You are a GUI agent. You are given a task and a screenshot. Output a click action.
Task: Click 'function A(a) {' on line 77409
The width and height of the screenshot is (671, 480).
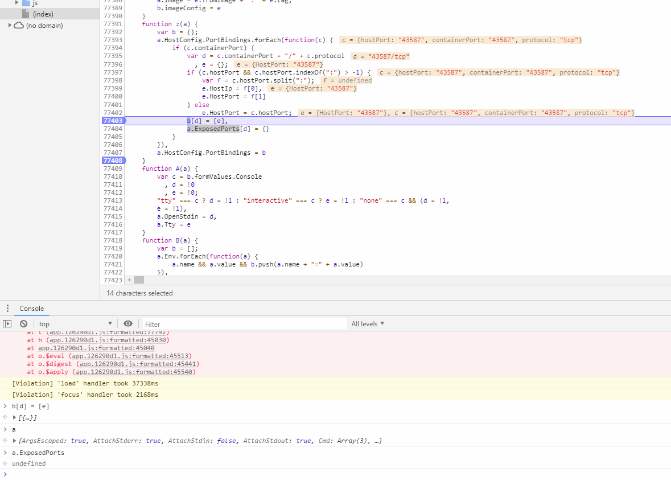point(170,169)
